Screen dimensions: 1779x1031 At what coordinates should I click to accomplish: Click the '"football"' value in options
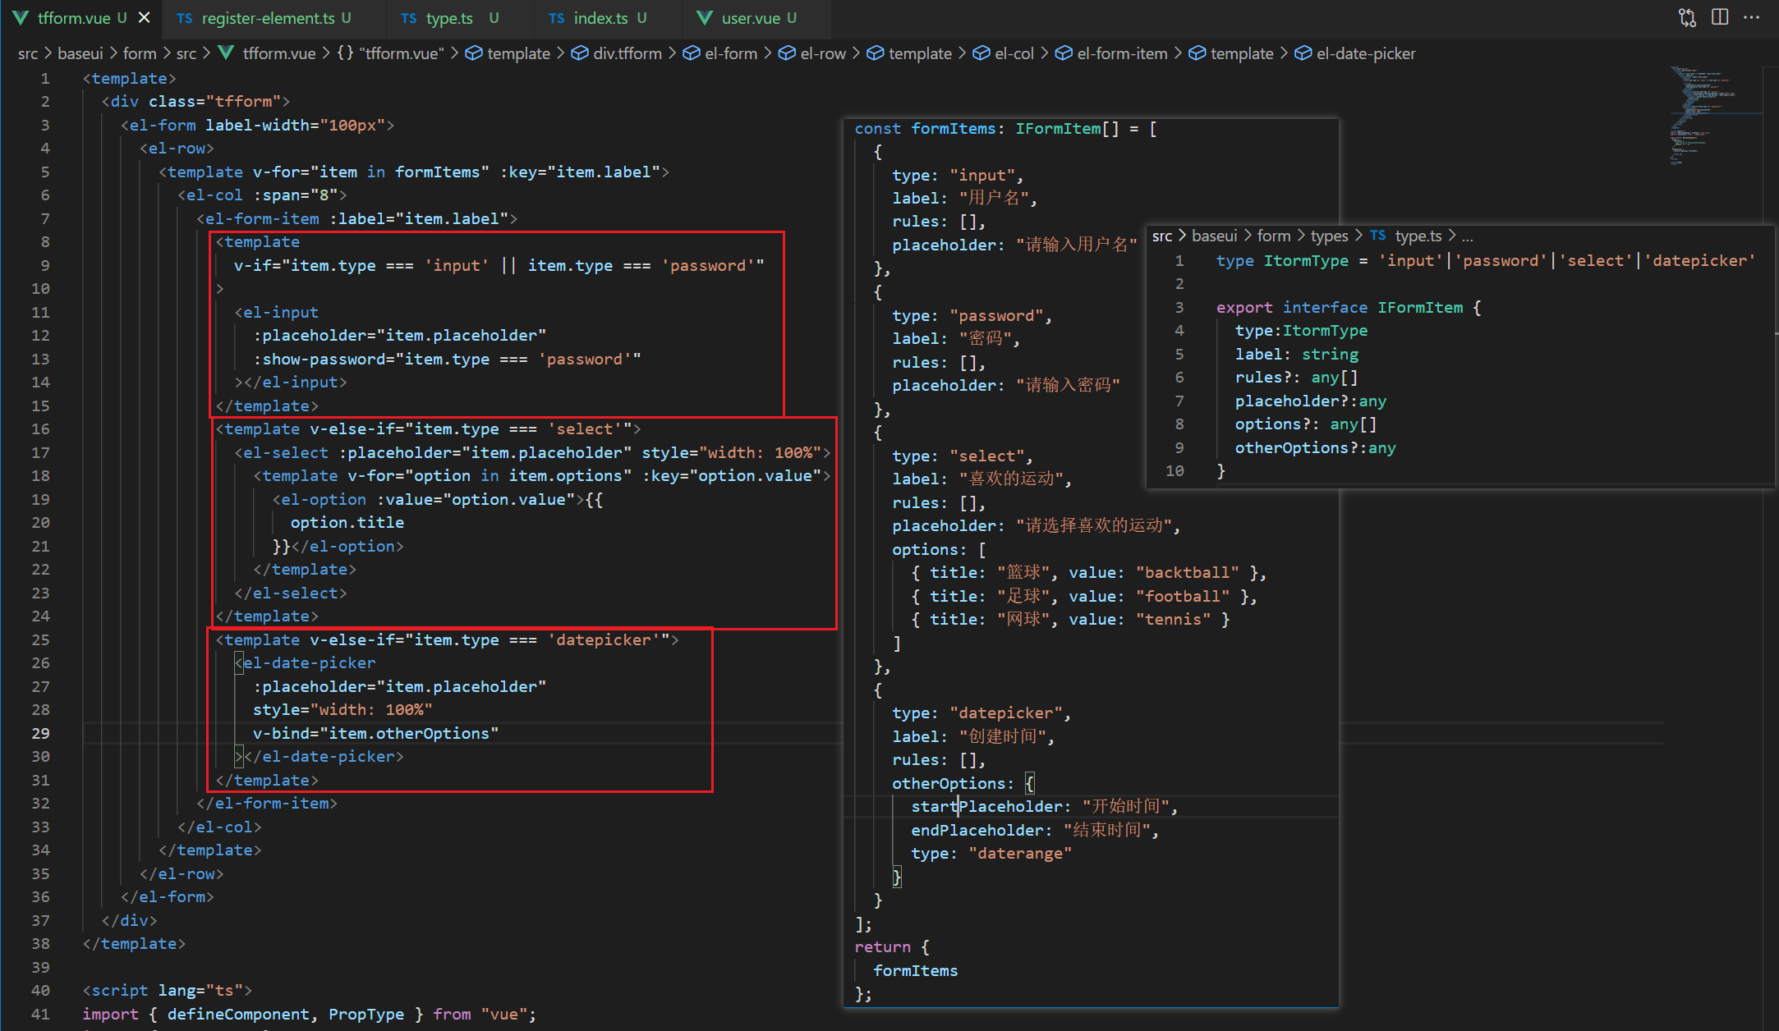coord(1183,596)
